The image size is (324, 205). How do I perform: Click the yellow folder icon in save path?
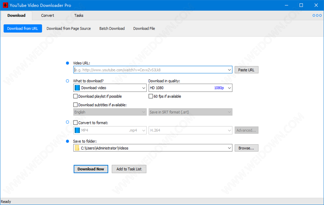click(77, 148)
